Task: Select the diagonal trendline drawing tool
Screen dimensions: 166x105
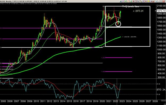Action: pyautogui.click(x=141, y=1)
